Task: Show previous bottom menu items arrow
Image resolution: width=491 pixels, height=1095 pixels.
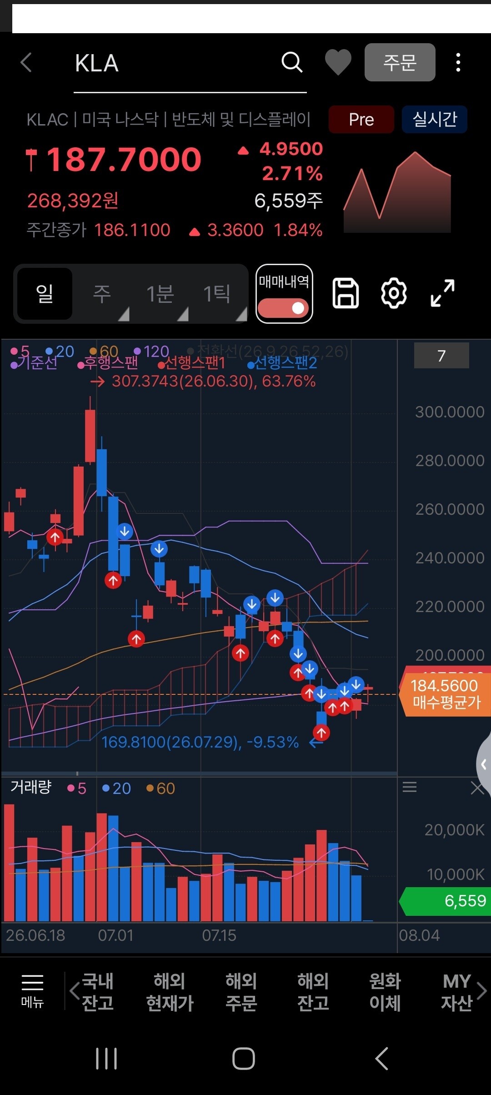Action: coord(74,991)
